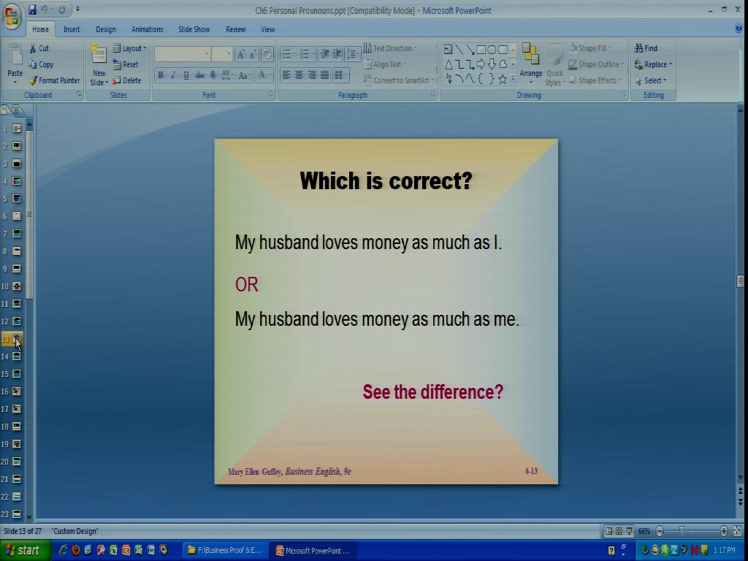748x561 pixels.
Task: Start Slide Show view from status bar
Action: tap(629, 531)
